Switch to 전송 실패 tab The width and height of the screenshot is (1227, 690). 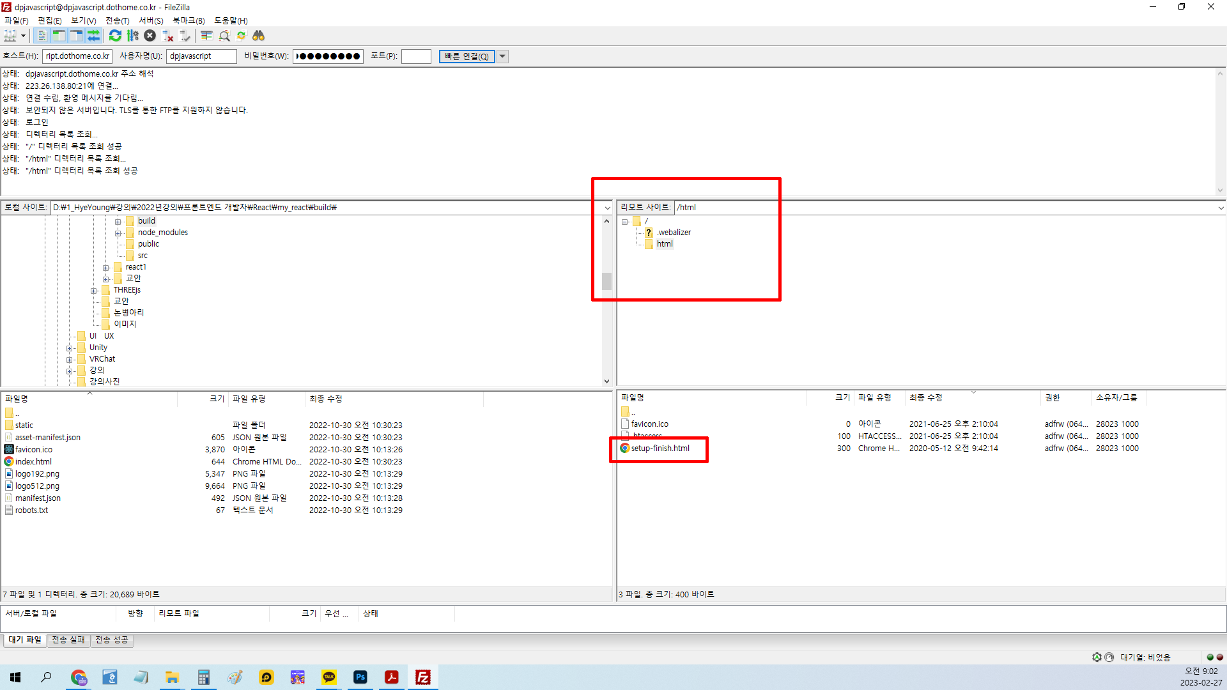coord(68,640)
